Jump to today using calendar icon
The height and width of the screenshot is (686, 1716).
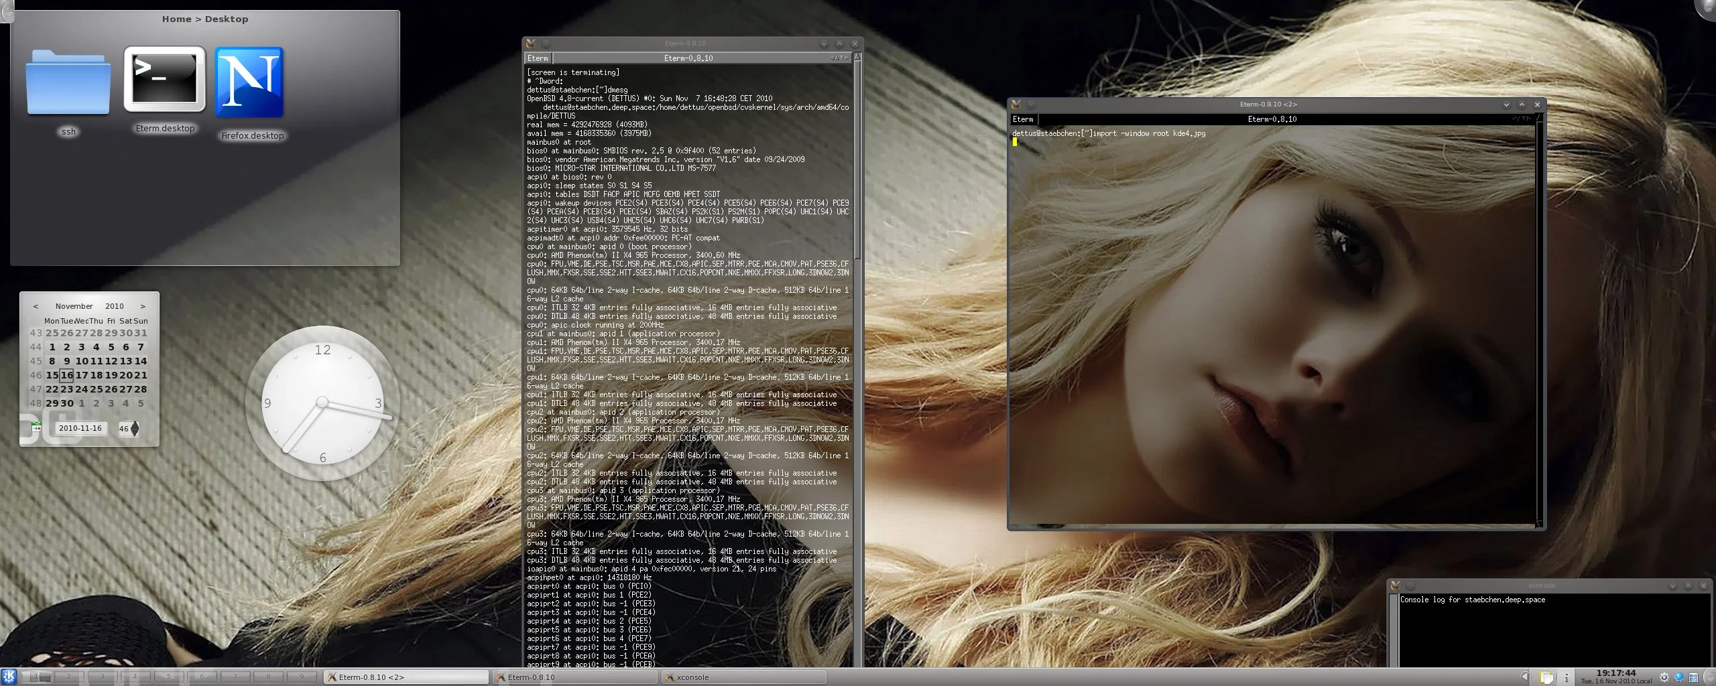tap(36, 427)
